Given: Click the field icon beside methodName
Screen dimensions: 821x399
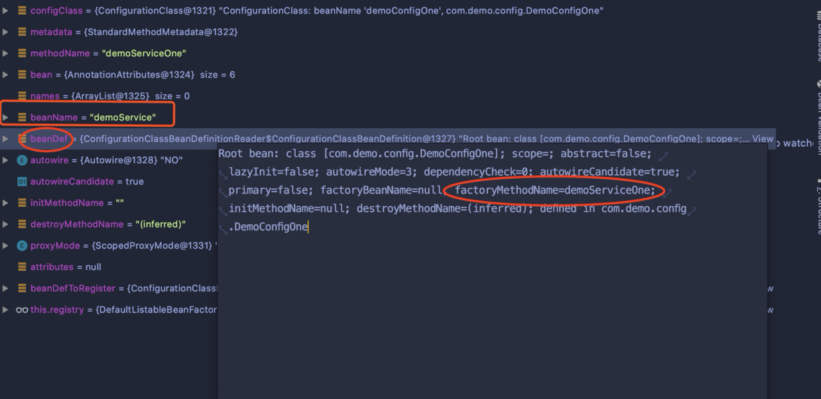Looking at the screenshot, I should 22,53.
